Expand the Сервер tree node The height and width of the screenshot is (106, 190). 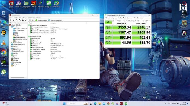(x=10, y=46)
